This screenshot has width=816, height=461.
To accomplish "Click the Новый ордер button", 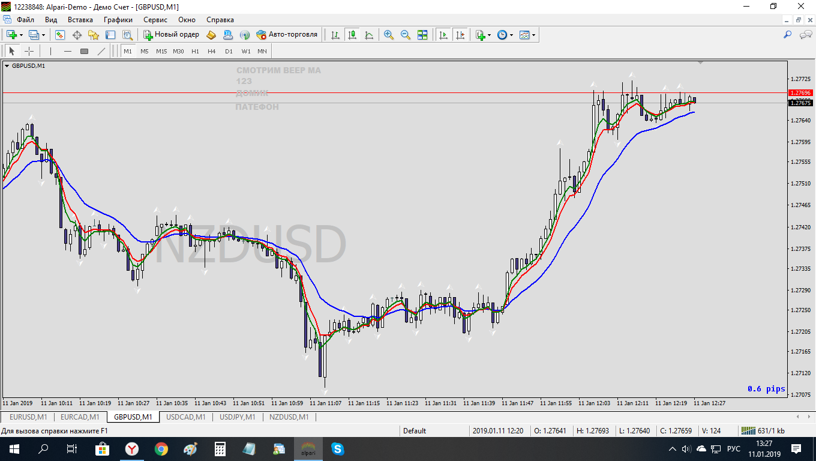I will [x=172, y=35].
